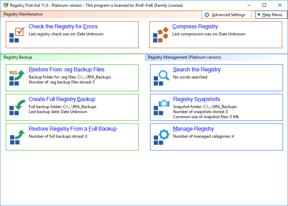Image resolution: width=288 pixels, height=206 pixels.
Task: Click the Compress Registry orange blocks icon
Action: click(161, 35)
